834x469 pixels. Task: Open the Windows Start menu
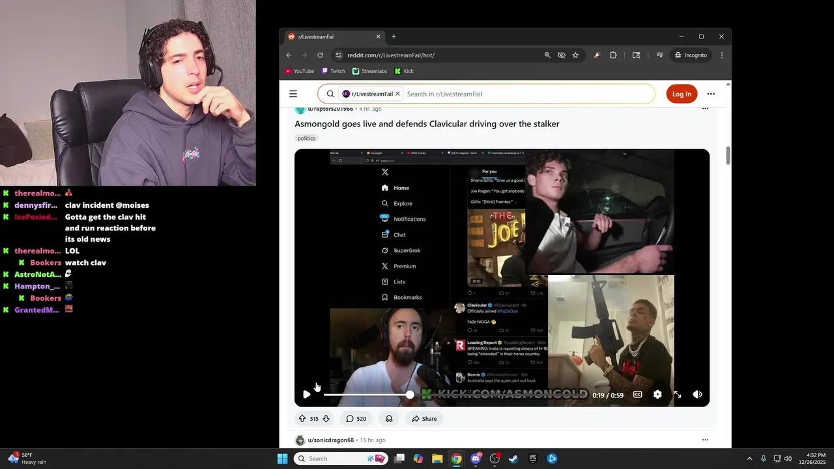coord(282,459)
